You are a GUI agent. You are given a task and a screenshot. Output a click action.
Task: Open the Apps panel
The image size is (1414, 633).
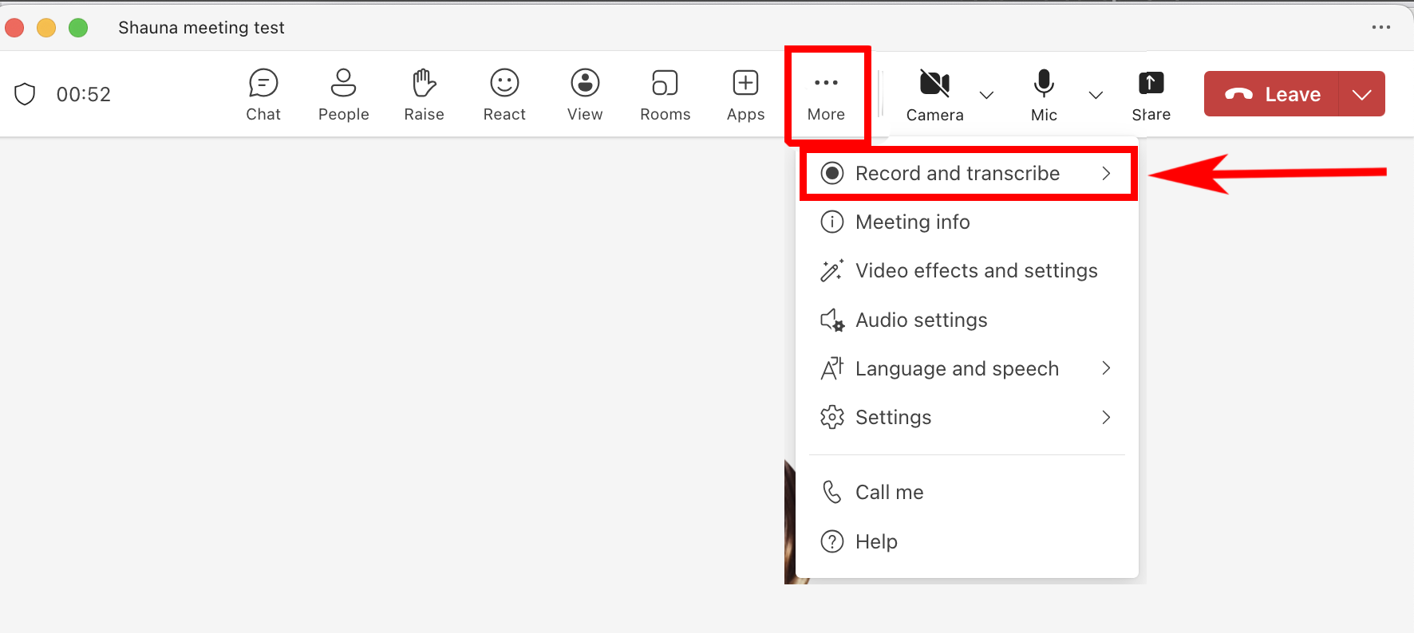[x=745, y=94]
